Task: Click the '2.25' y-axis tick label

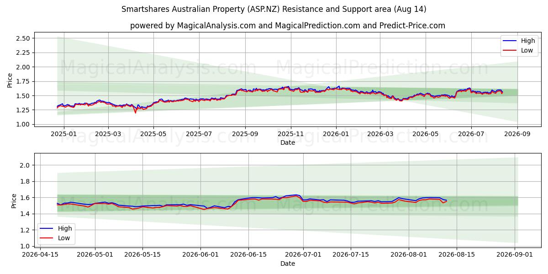Action: click(x=23, y=53)
